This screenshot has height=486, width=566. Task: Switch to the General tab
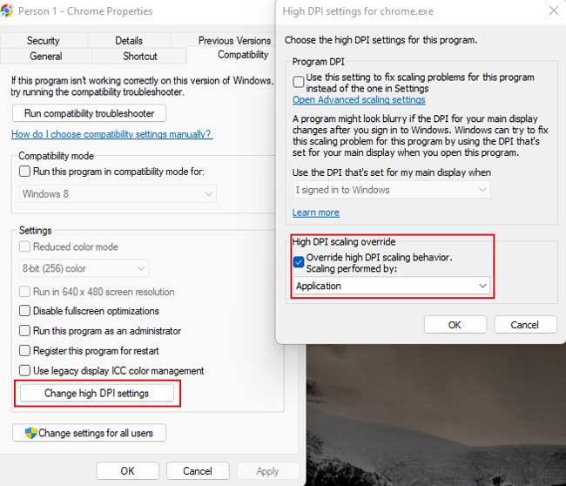tap(46, 57)
